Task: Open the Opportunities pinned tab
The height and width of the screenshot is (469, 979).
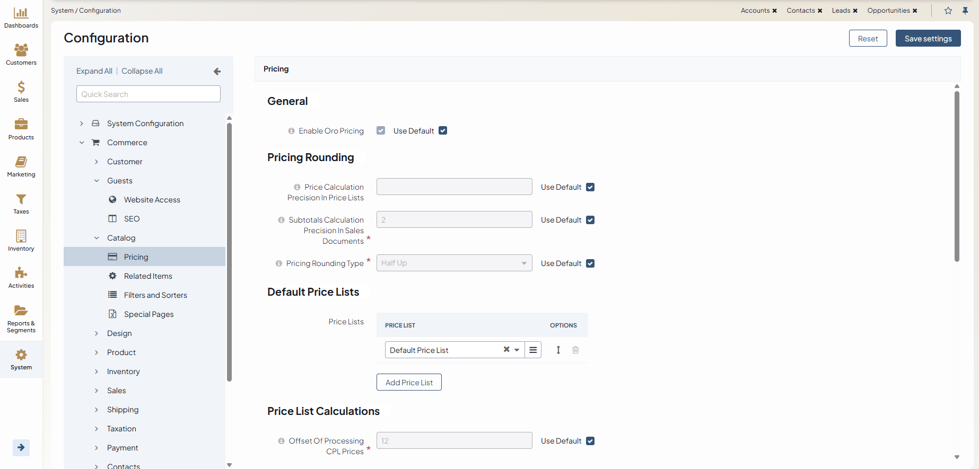Action: tap(888, 11)
